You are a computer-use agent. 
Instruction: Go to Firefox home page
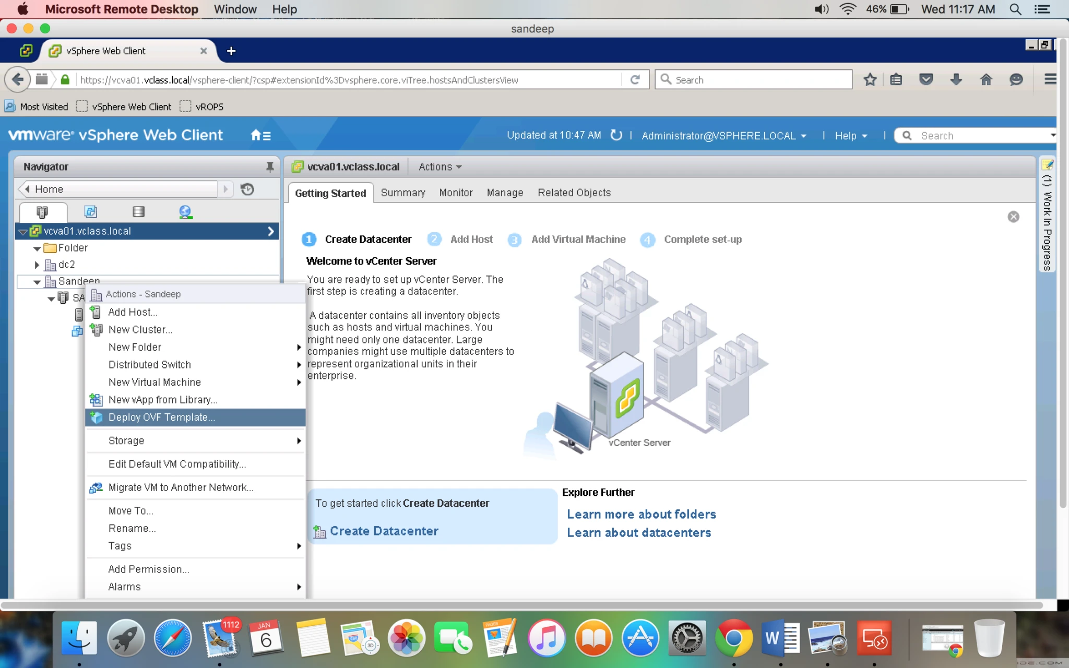pos(986,80)
